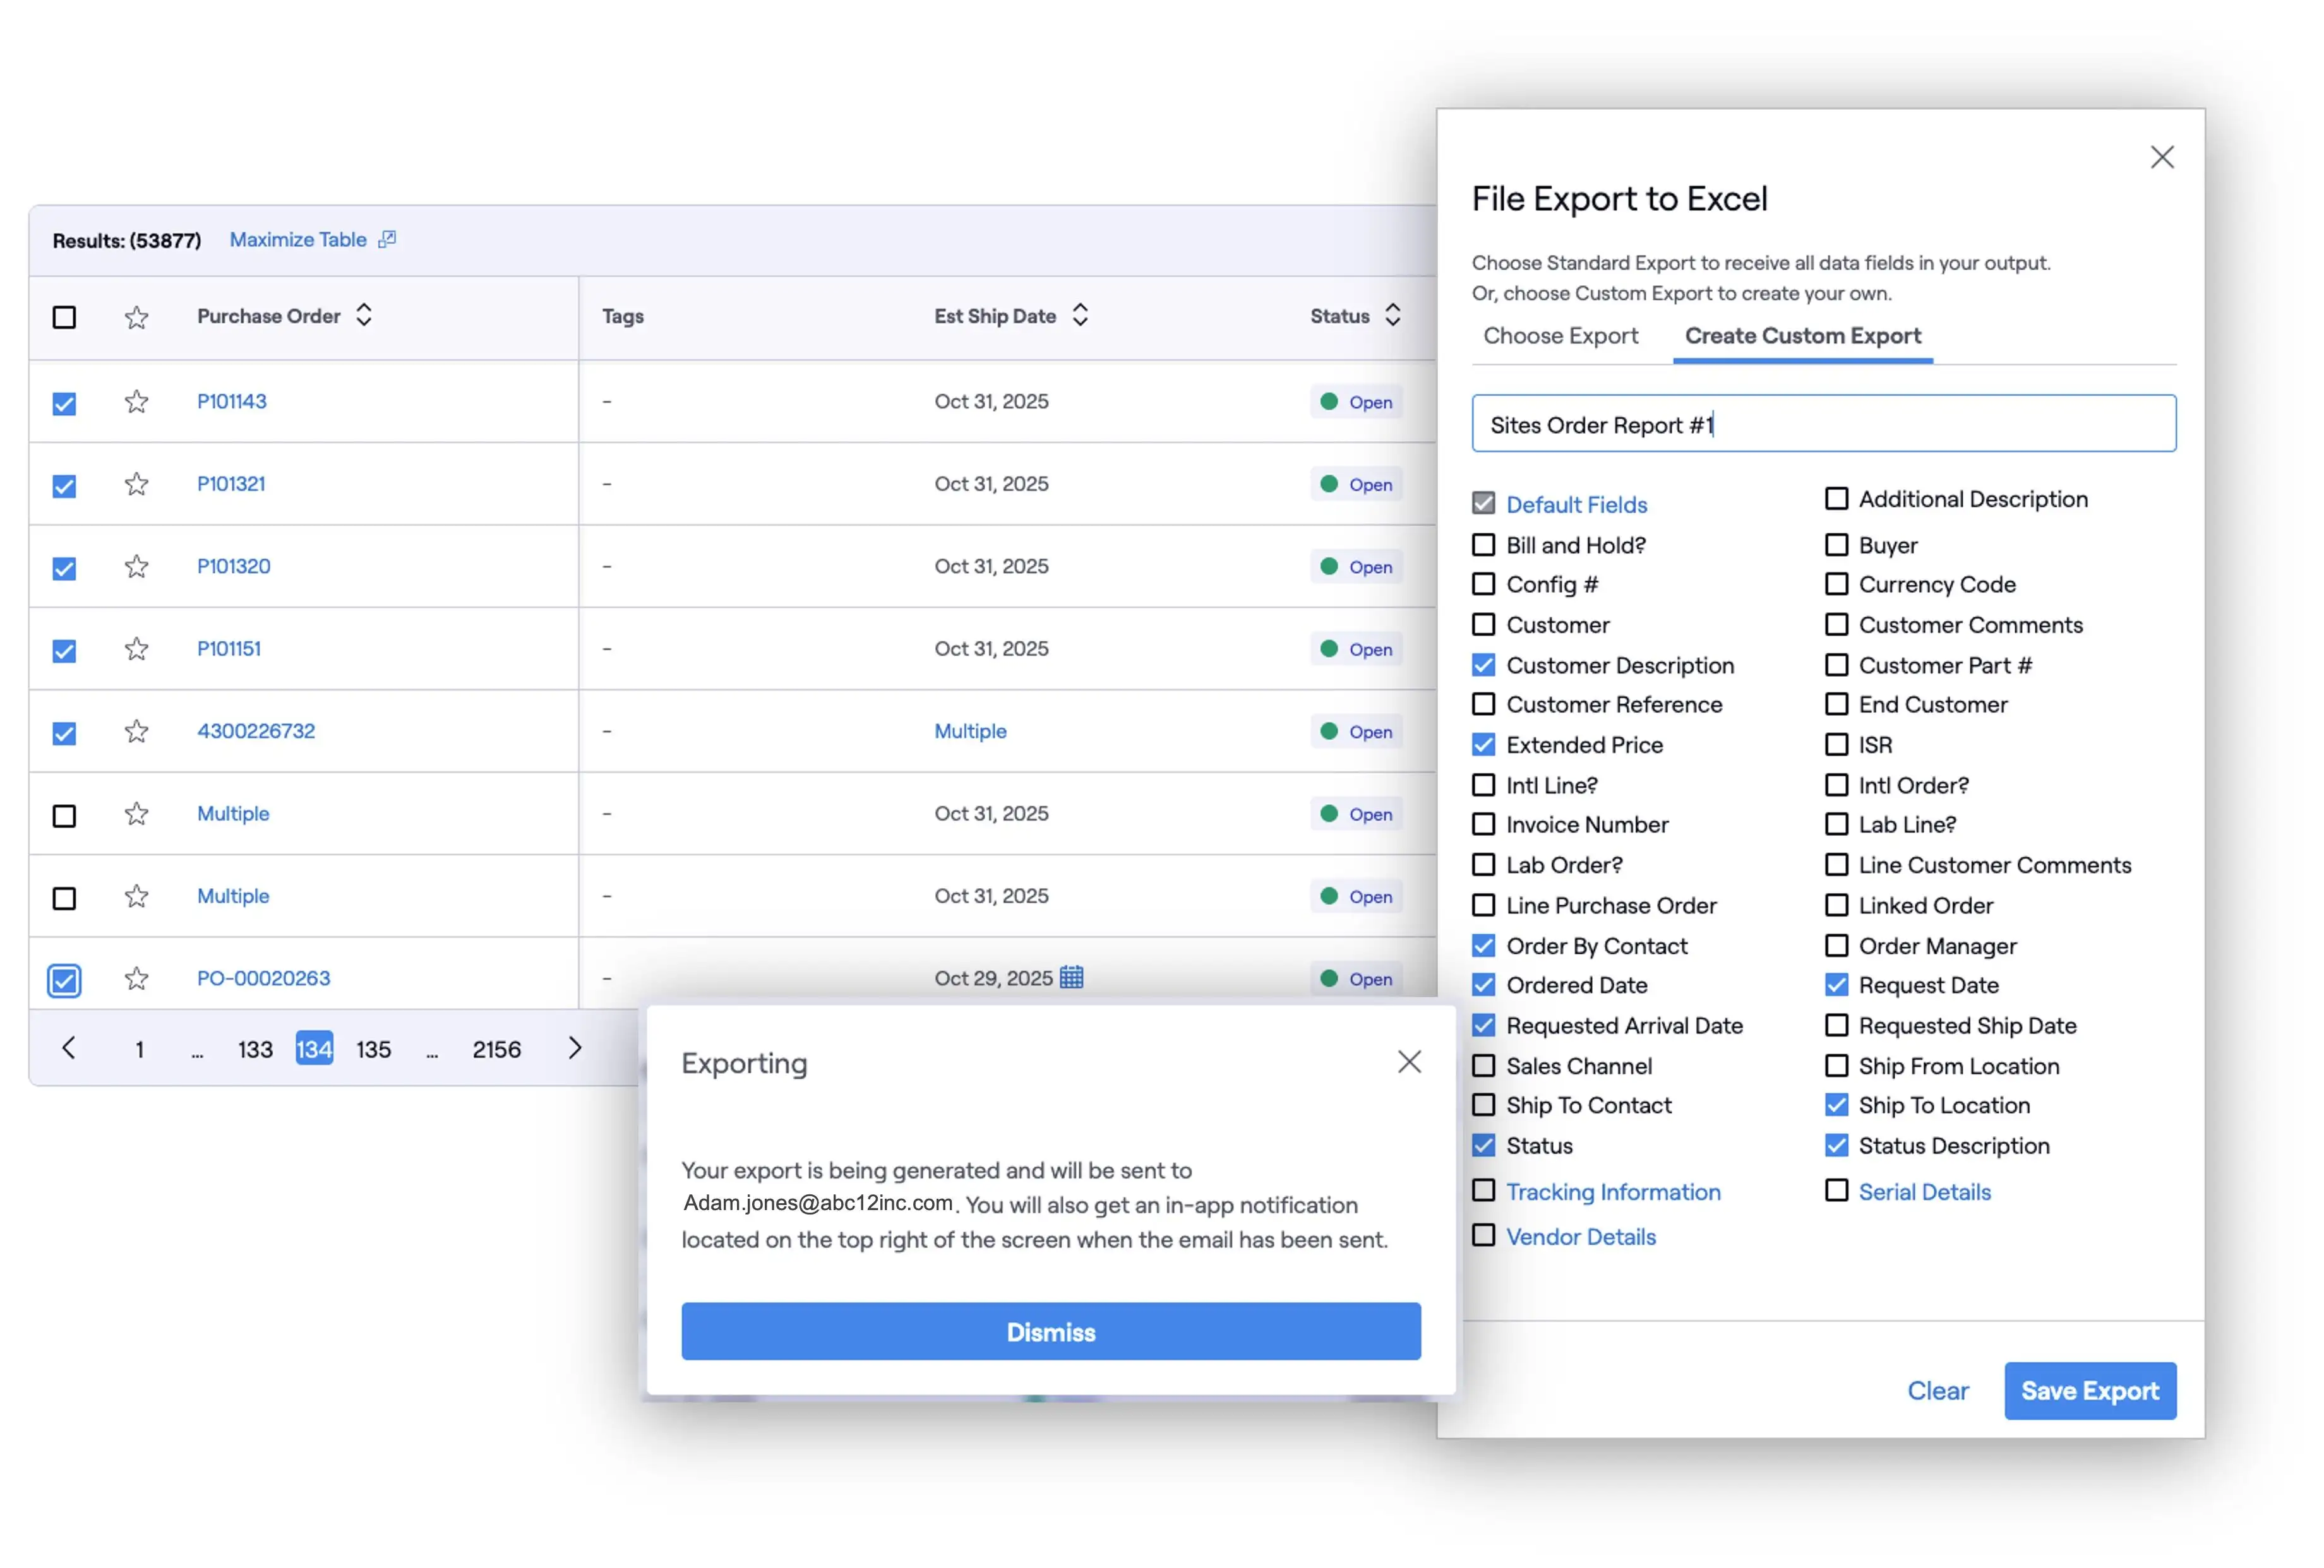
Task: Select the Create Custom Export tab
Action: tap(1802, 336)
